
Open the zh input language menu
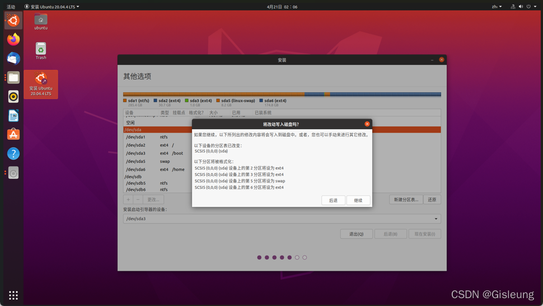click(497, 7)
